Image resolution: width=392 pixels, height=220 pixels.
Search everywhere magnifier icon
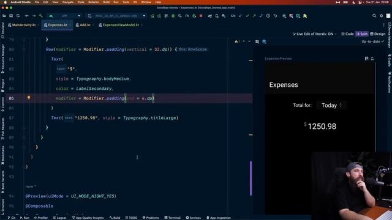click(374, 16)
